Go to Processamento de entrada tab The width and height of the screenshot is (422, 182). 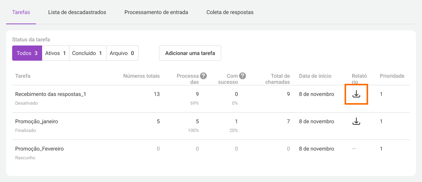pyautogui.click(x=156, y=13)
